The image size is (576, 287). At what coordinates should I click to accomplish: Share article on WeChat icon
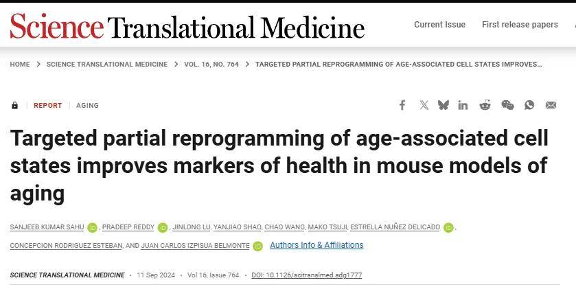(507, 106)
